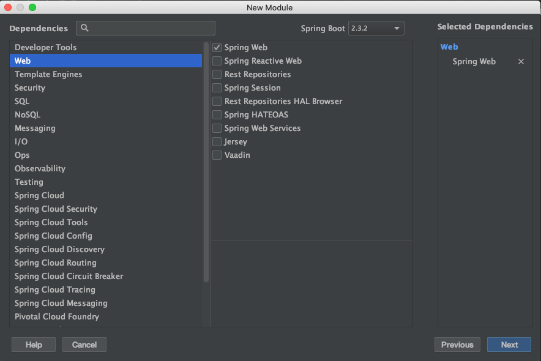Enable the Vaadin dependency

(x=217, y=155)
